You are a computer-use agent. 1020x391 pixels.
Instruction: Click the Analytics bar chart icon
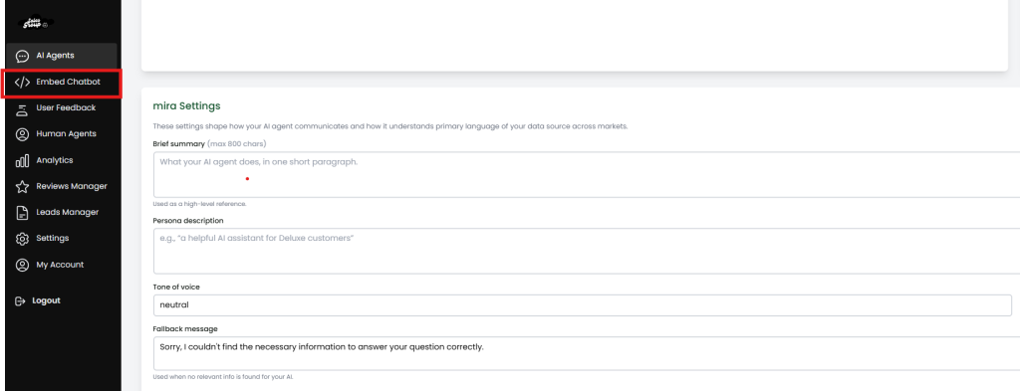[22, 160]
